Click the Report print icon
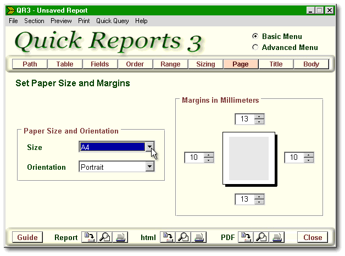The height and width of the screenshot is (256, 345). [120, 237]
